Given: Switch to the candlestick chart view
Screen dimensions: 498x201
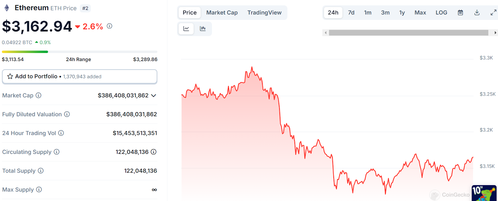Looking at the screenshot, I should [203, 28].
